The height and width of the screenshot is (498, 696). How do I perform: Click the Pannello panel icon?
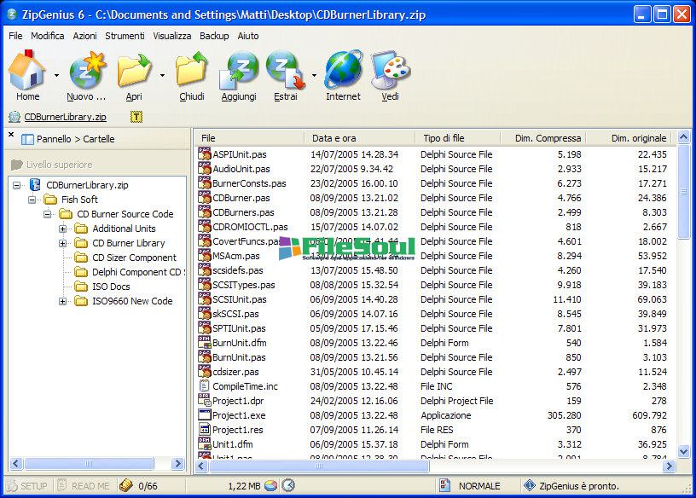(x=27, y=139)
